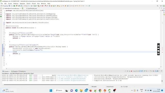Viewport: 165px width, 93px height.
Task: Toggle show console on standard output change
Action: tap(140, 71)
